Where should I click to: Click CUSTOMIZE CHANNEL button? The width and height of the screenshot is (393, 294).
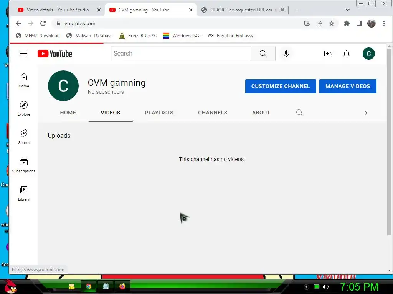tap(281, 86)
